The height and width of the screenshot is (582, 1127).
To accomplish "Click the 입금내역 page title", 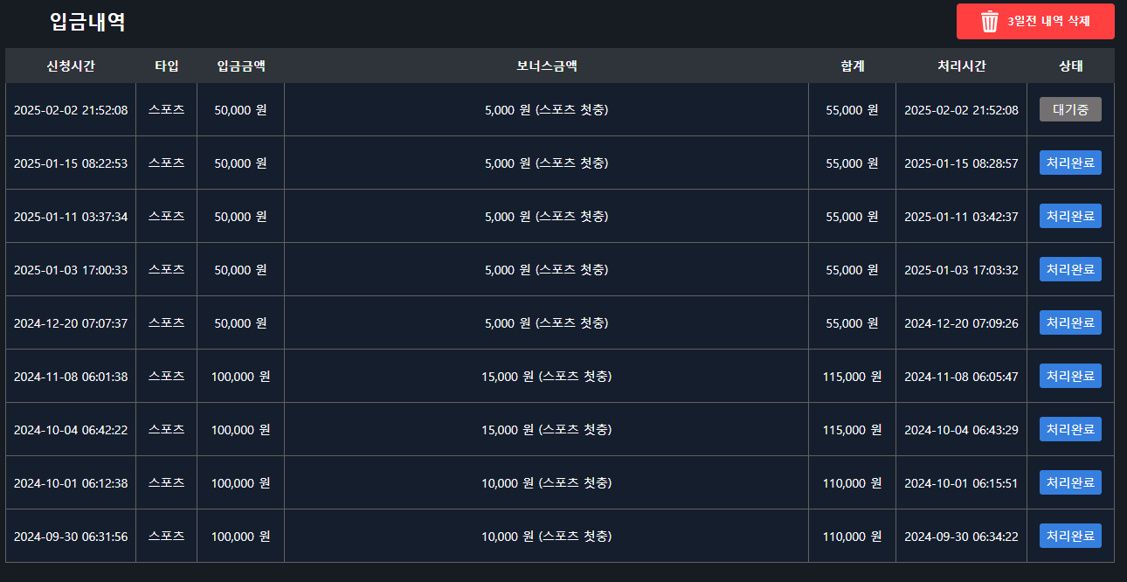I will (x=87, y=23).
